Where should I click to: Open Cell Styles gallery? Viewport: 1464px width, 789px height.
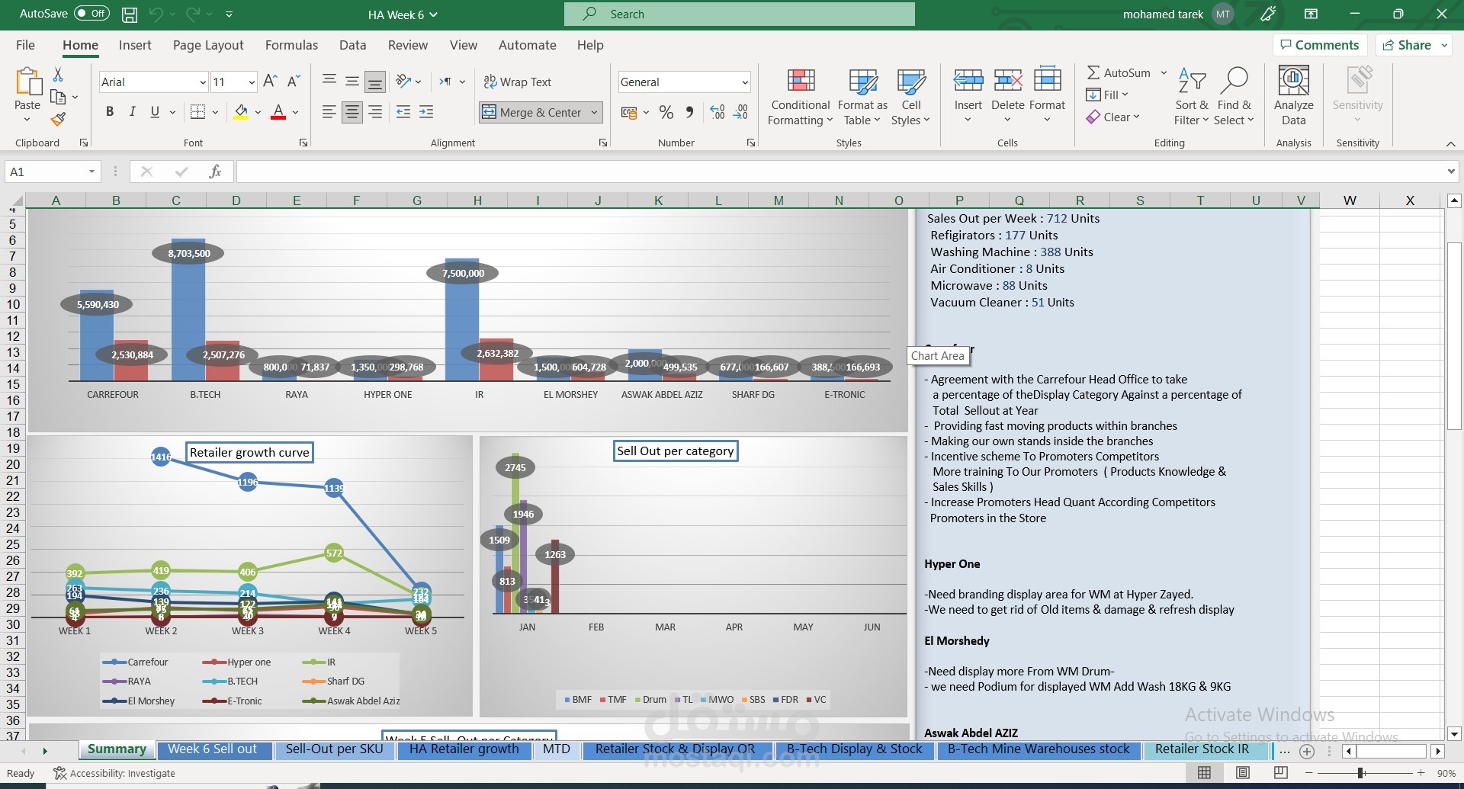910,97
